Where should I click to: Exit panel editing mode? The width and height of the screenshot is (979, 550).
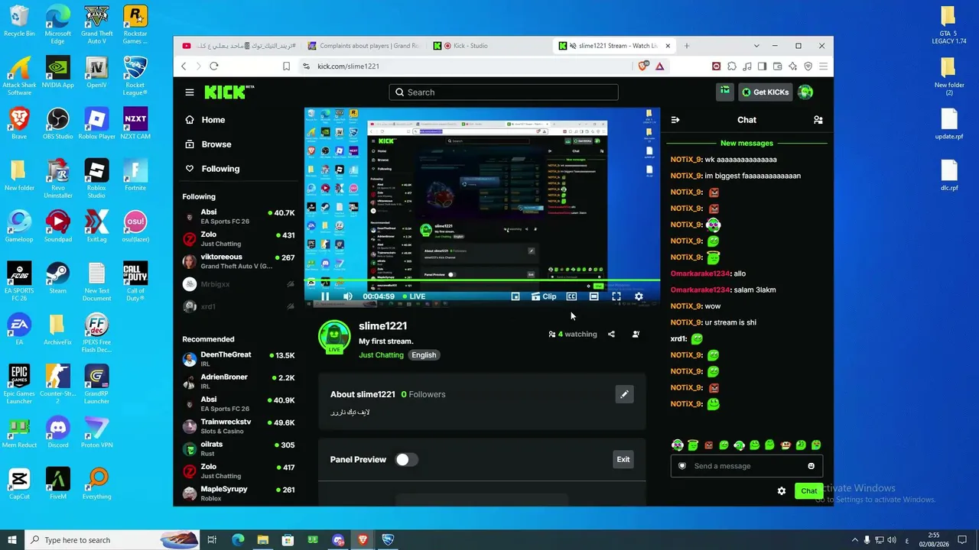[x=623, y=459]
